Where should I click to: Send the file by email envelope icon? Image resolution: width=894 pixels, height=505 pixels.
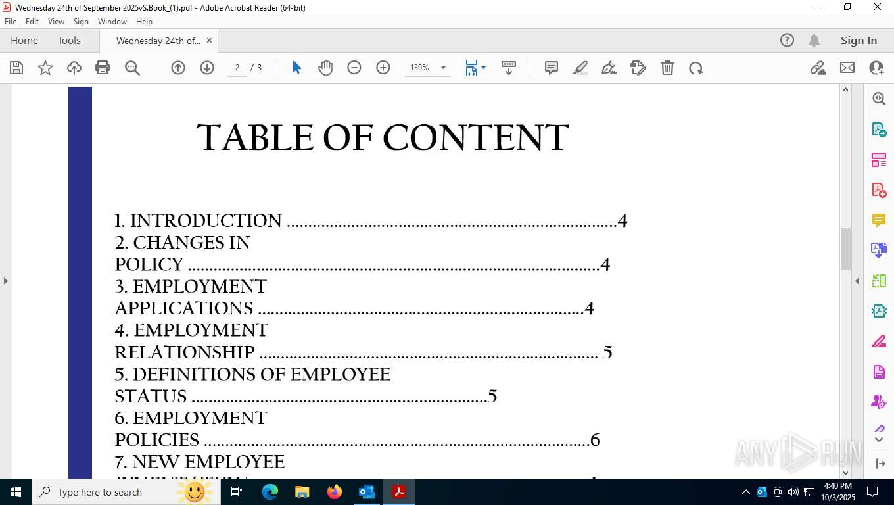point(847,68)
